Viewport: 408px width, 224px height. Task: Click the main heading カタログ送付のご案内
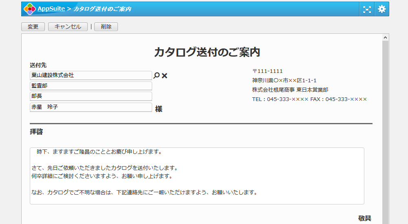(207, 52)
